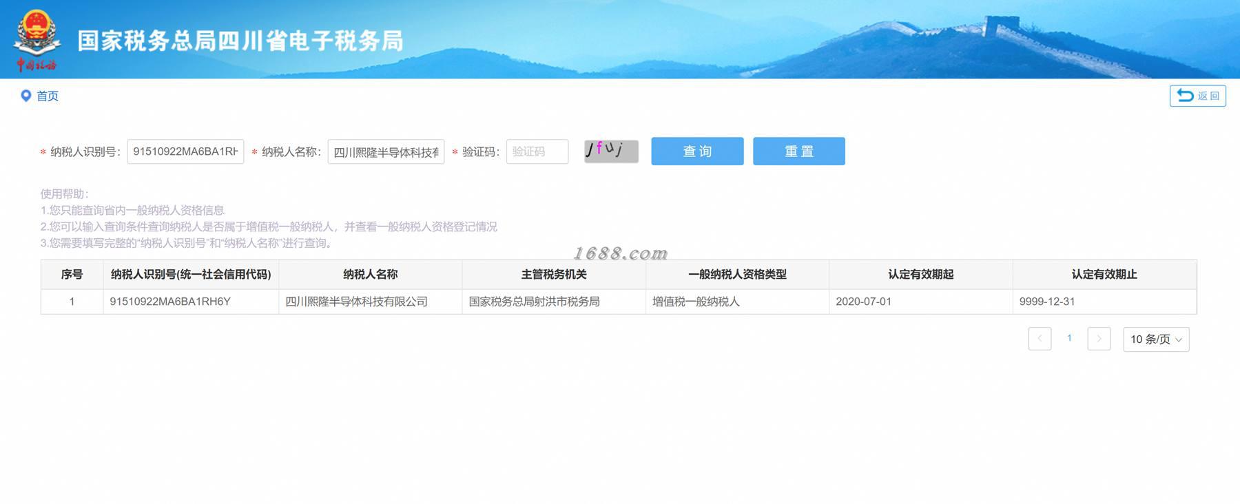
Task: Select the date cell 2020-07-01
Action: coord(921,302)
